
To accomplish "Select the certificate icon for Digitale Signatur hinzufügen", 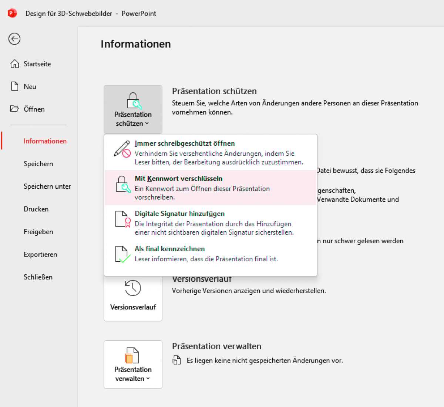I will click(x=122, y=219).
